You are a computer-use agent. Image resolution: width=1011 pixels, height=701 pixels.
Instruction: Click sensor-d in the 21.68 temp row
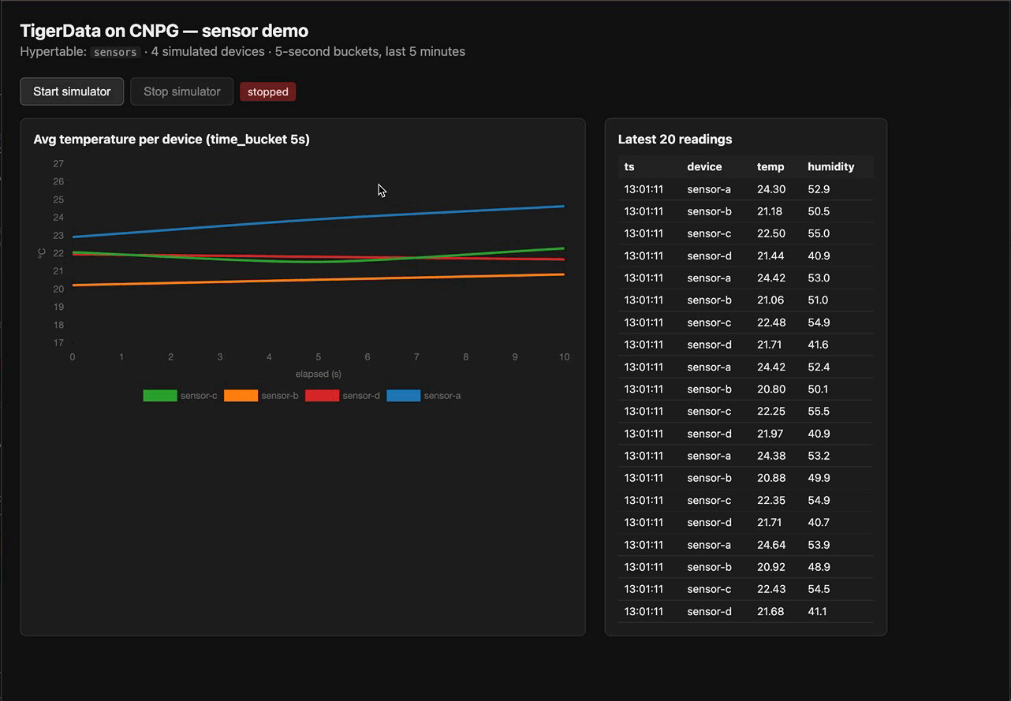point(709,611)
